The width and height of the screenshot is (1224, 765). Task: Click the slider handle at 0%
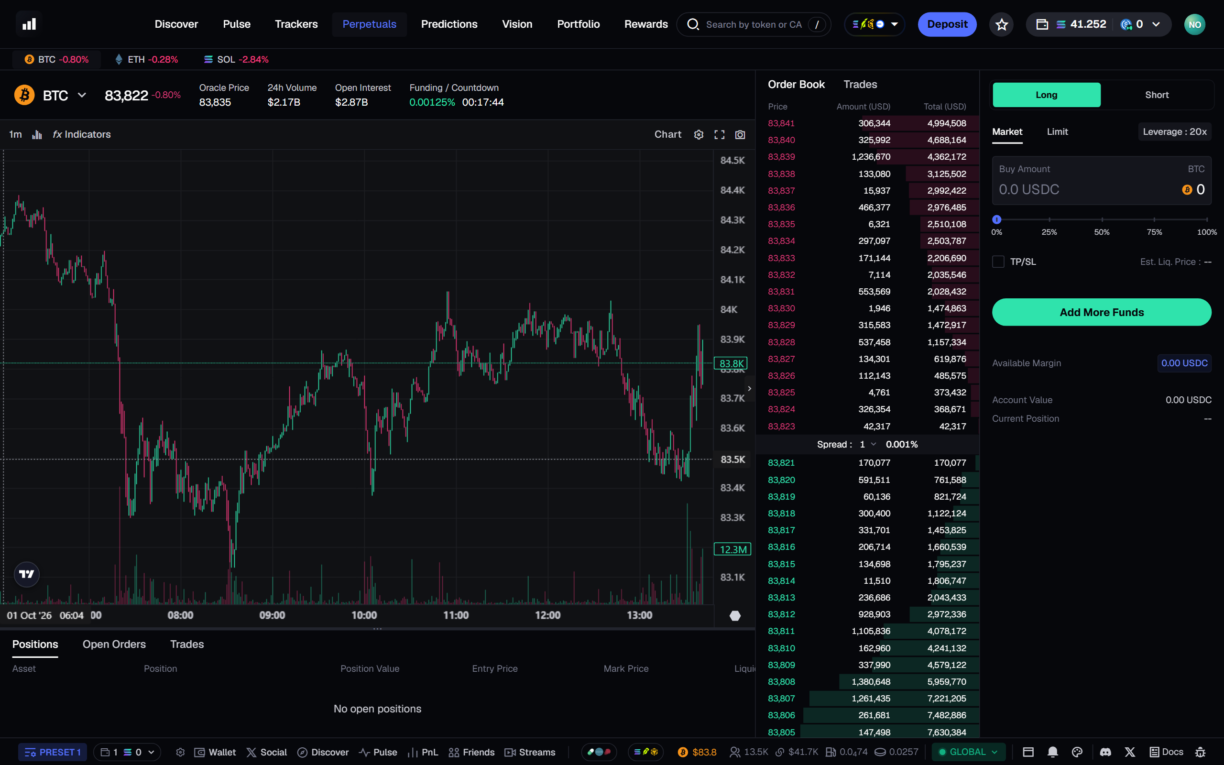[996, 219]
